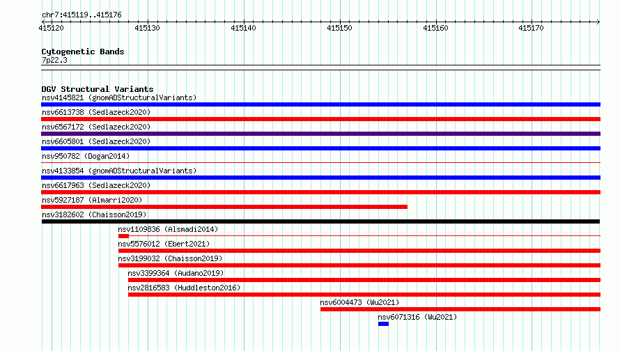Click the Cytogenetic Bands track title
This screenshot has height=351, width=620.
(x=83, y=52)
